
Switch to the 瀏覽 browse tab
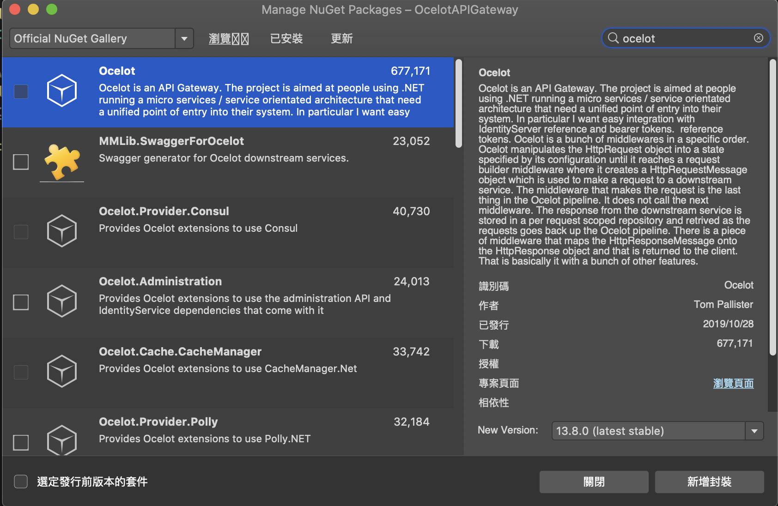tap(229, 39)
